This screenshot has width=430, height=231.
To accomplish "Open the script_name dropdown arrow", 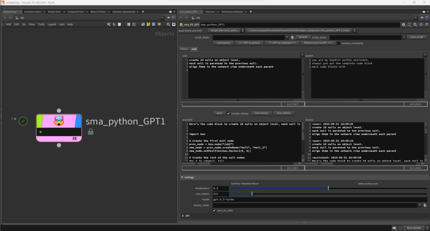I will coord(404,37).
